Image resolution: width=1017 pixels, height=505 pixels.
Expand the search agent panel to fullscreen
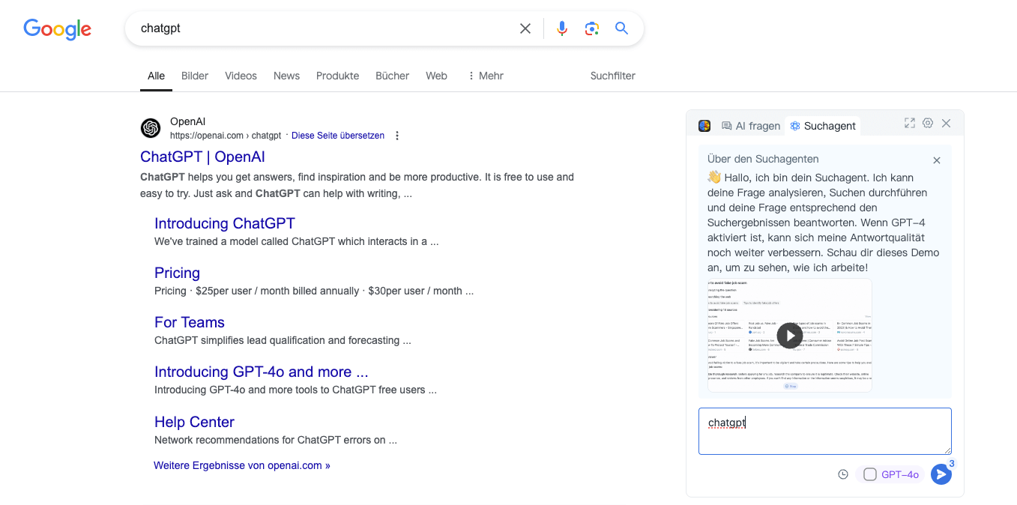point(910,123)
